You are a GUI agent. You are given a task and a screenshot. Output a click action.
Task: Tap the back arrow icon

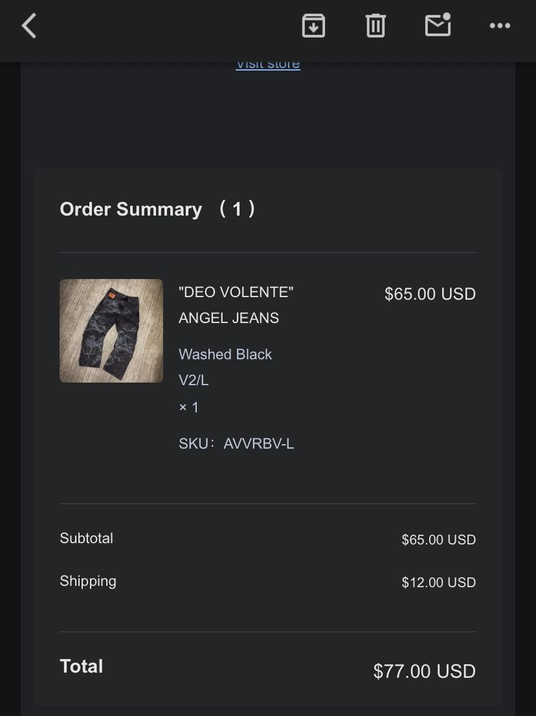[x=29, y=27]
